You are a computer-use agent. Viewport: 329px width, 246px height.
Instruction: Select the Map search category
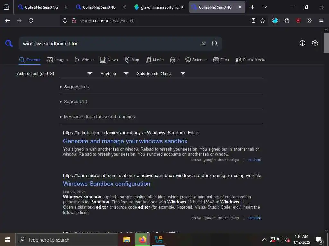[x=132, y=60]
